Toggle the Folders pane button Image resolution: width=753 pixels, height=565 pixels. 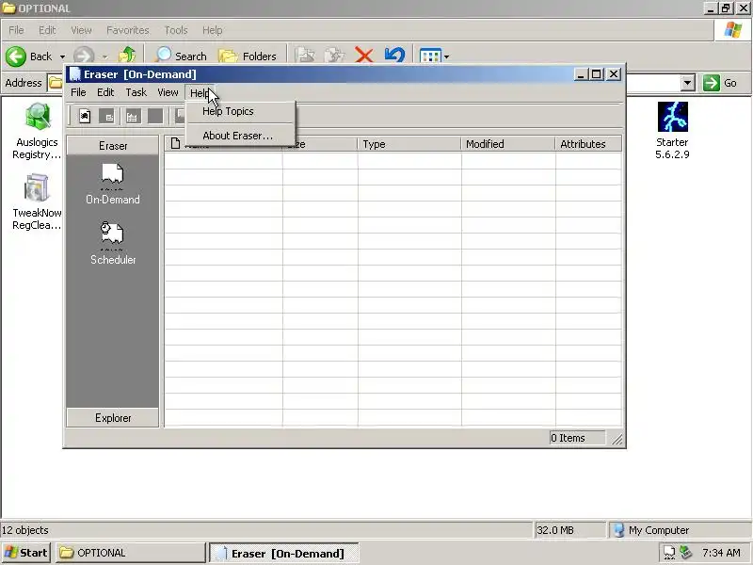[x=248, y=56]
